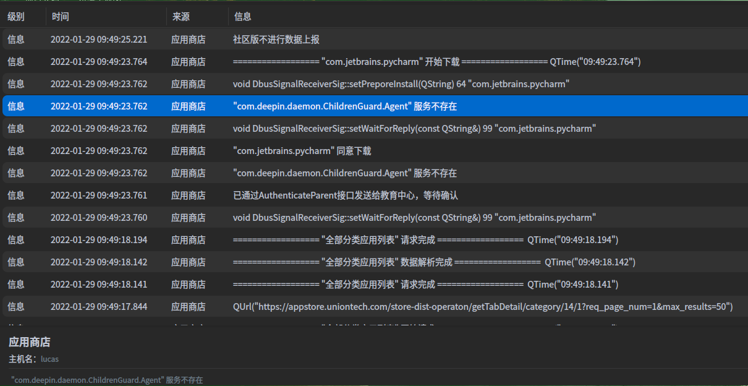
Task: Click 应用商店 source cell in the QUrl row
Action: 189,307
